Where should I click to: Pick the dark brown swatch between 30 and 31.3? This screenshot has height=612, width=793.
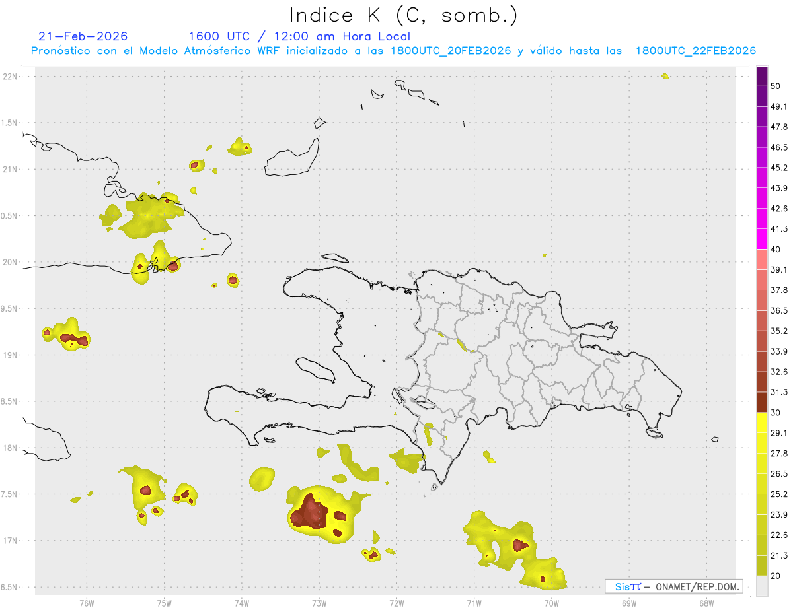[x=762, y=403]
